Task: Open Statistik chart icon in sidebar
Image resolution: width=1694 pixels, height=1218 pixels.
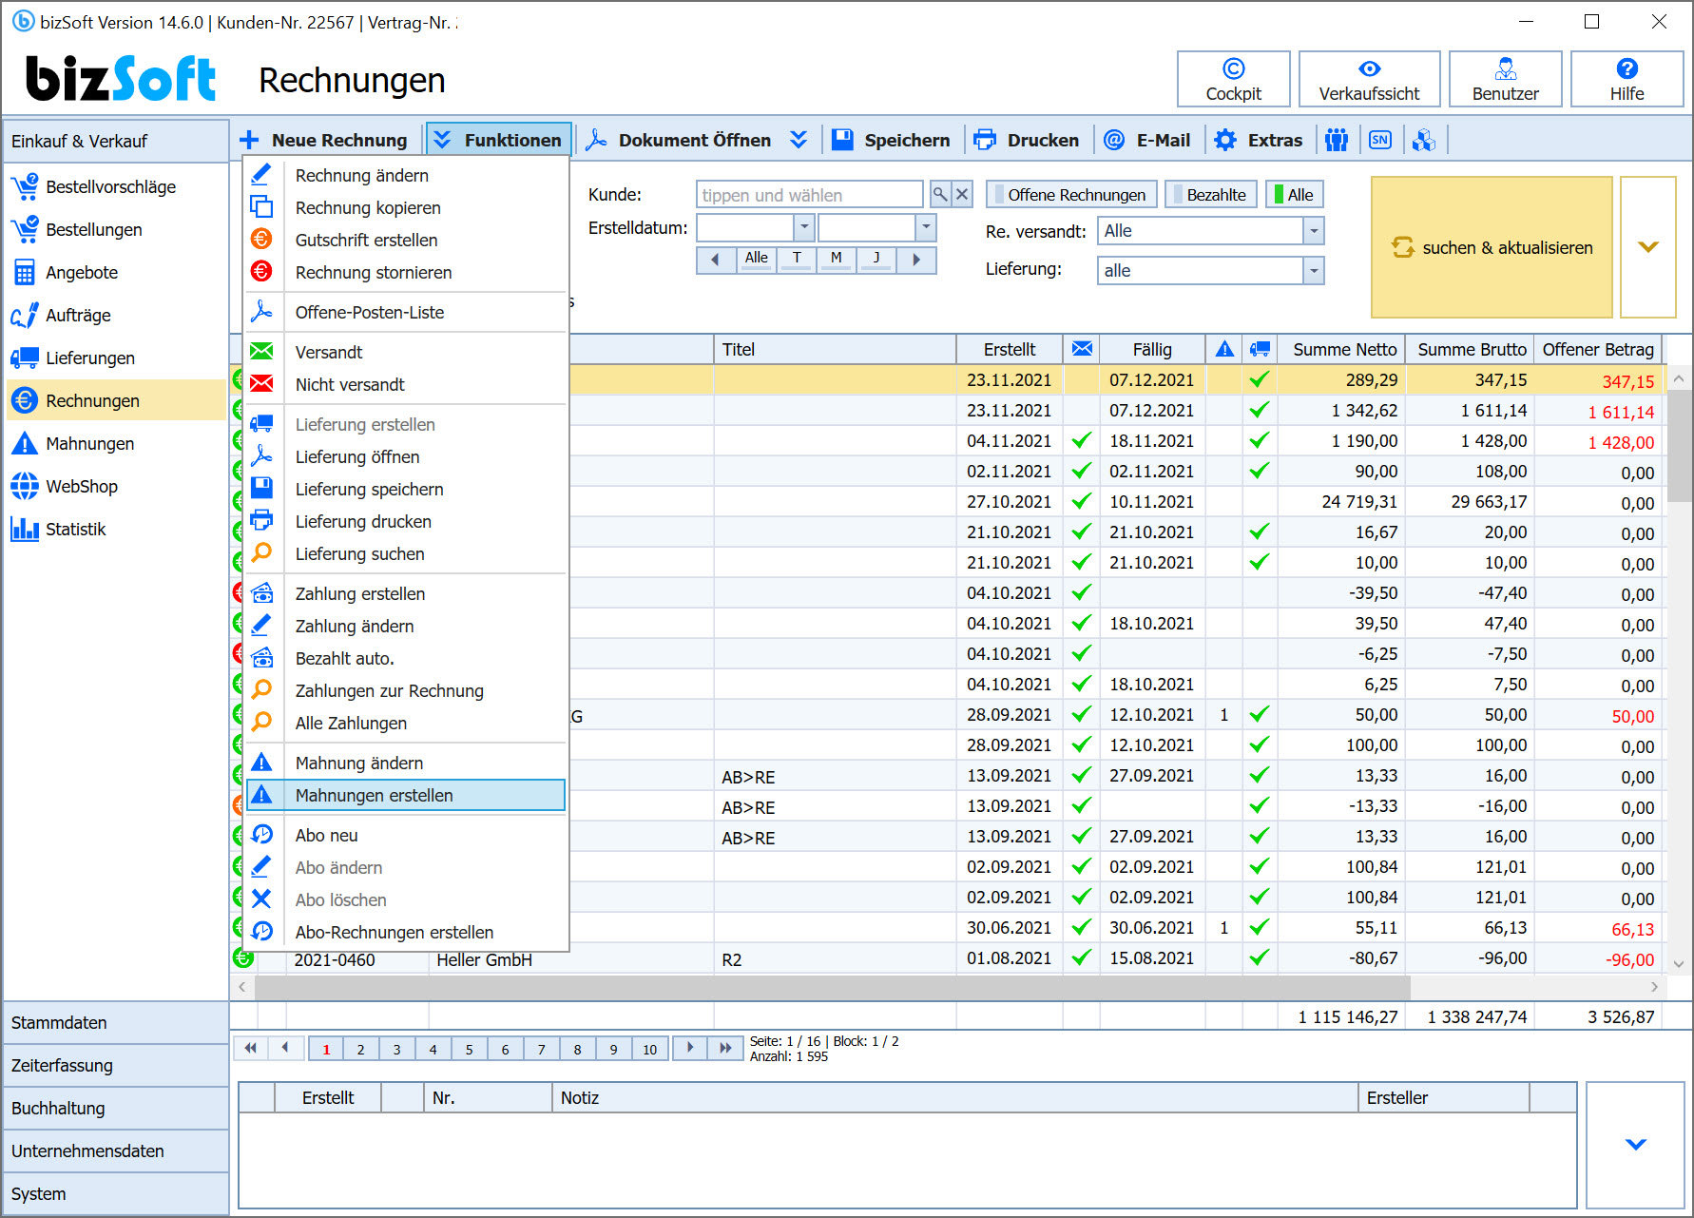Action: pyautogui.click(x=25, y=529)
